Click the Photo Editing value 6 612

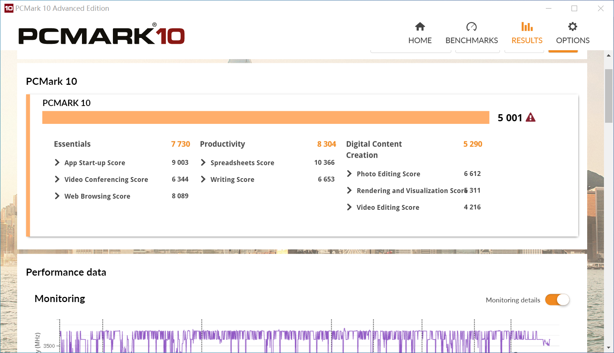(x=472, y=174)
